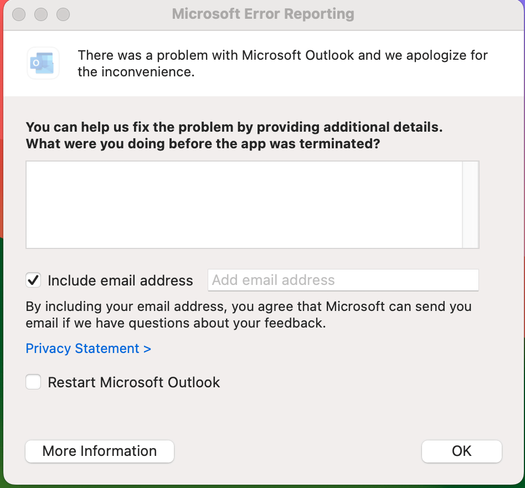This screenshot has height=488, width=525.
Task: Confirm the dialog with OK
Action: point(462,451)
